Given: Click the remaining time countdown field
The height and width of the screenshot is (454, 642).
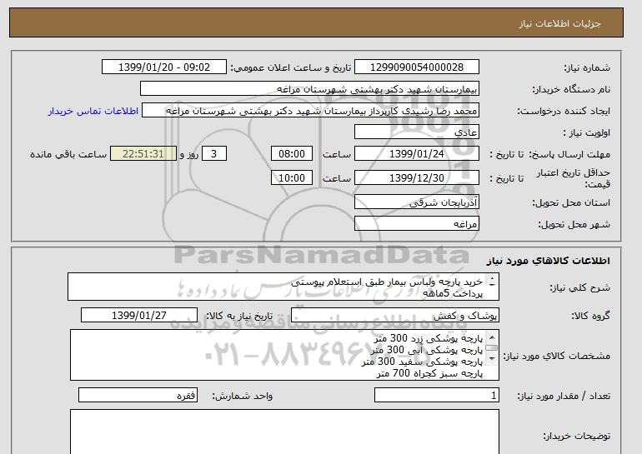Looking at the screenshot, I should 143,154.
